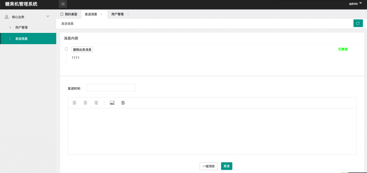367x173 pixels.
Task: Toggle bold formatting in editor
Action: (123, 103)
